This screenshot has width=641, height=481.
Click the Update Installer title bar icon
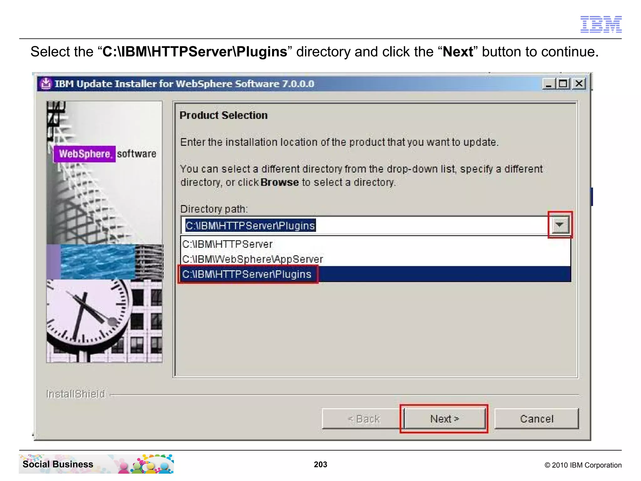[46, 83]
